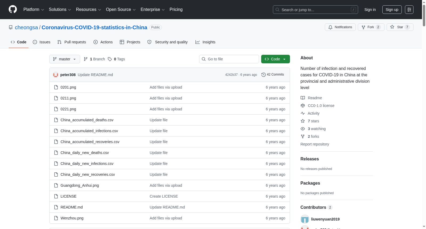
Task: Click file icon for README.md
Action: pyautogui.click(x=56, y=207)
